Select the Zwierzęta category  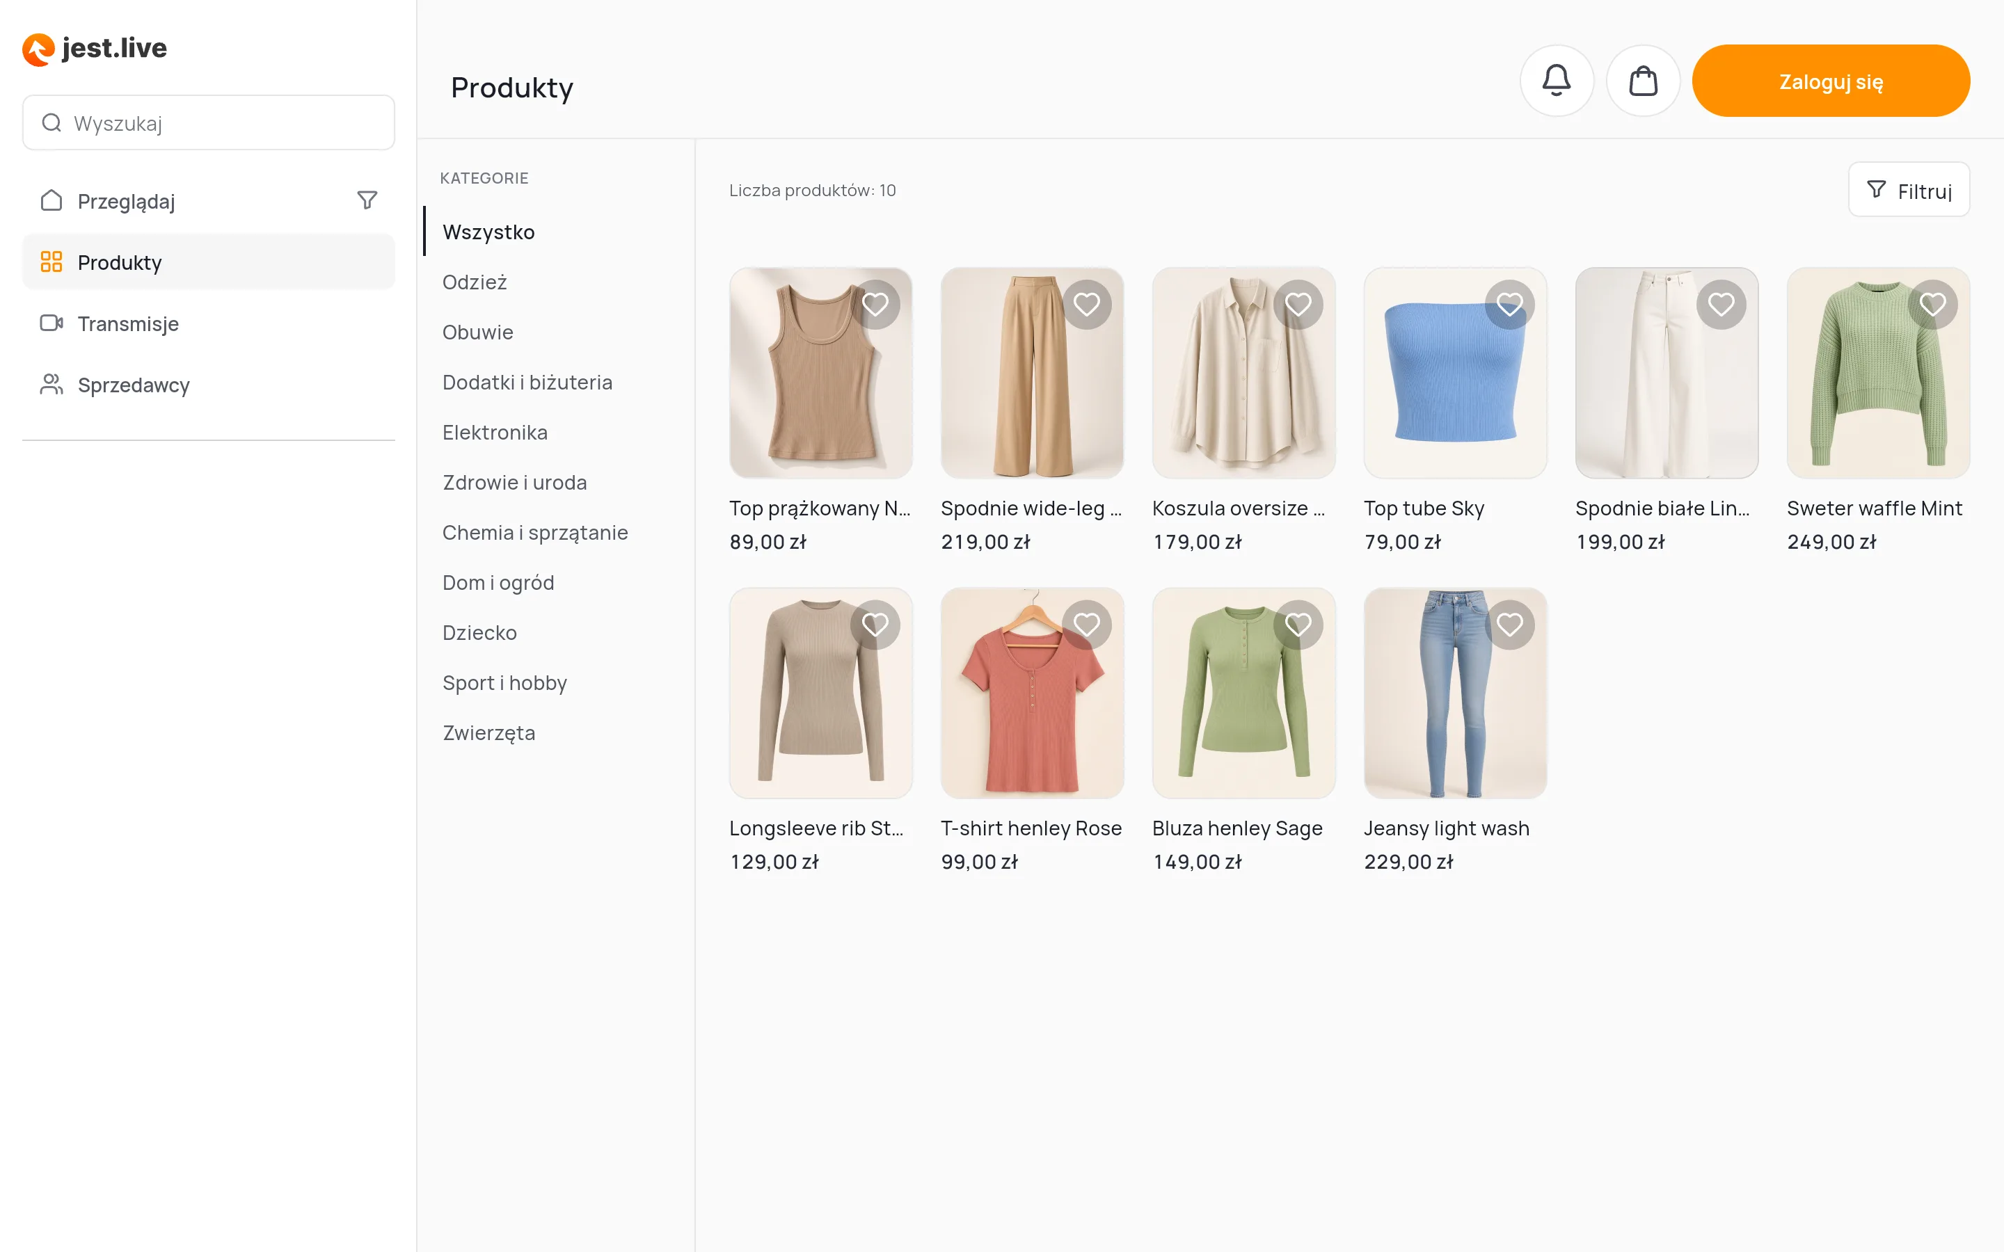pos(488,733)
